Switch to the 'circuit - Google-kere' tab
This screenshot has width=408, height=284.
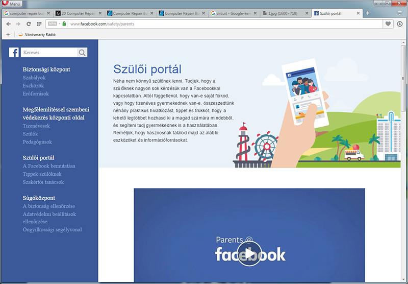tap(234, 13)
